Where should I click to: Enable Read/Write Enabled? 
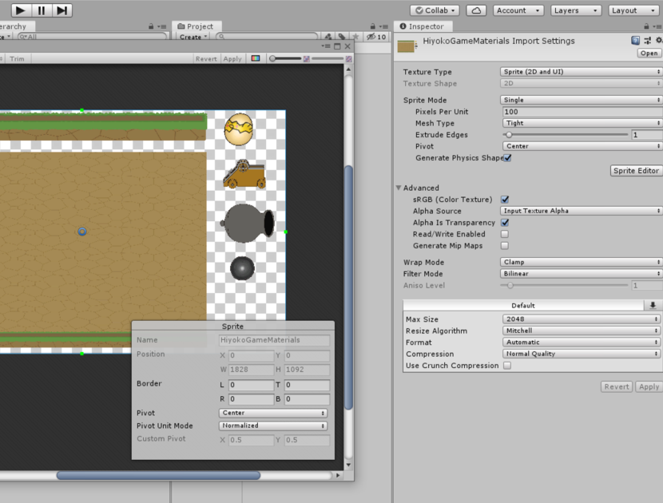[506, 234]
